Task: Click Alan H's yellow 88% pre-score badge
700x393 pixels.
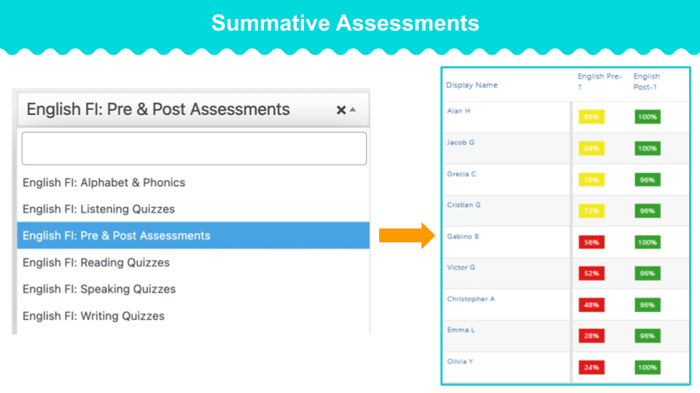Action: (x=591, y=116)
